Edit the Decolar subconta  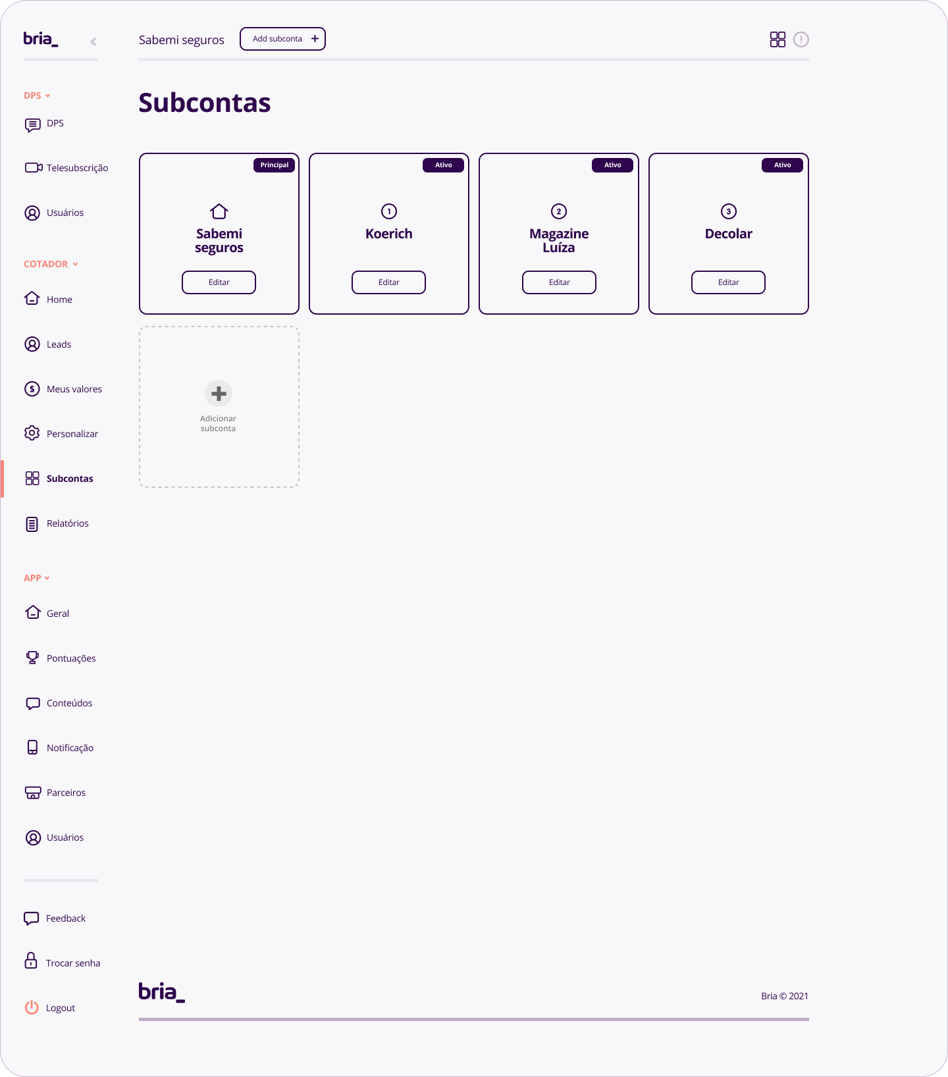728,282
